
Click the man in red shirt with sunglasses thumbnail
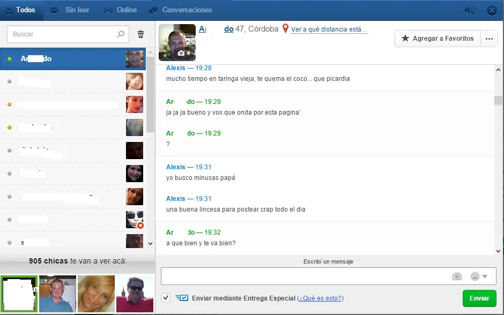[135, 294]
